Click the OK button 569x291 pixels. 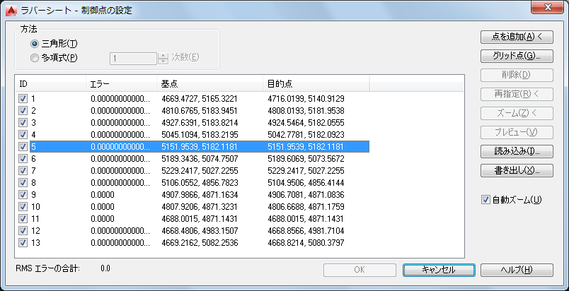(x=360, y=270)
